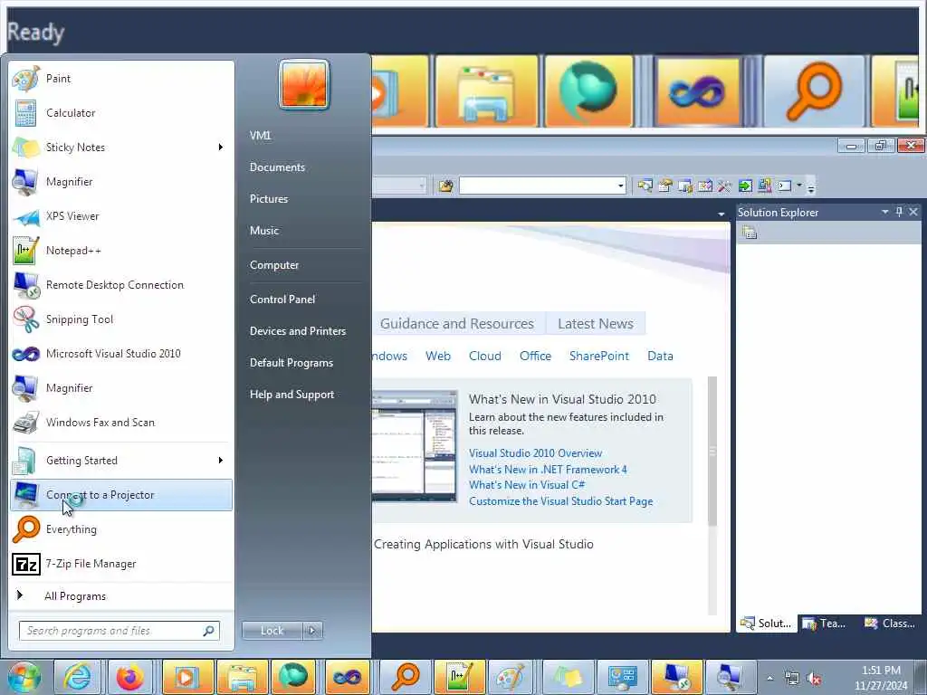Open shutdown options arrow next to Lock
The image size is (927, 695).
click(x=312, y=631)
